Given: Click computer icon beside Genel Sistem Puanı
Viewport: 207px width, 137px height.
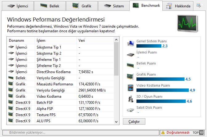Looking at the screenshot, I should 131,44.
